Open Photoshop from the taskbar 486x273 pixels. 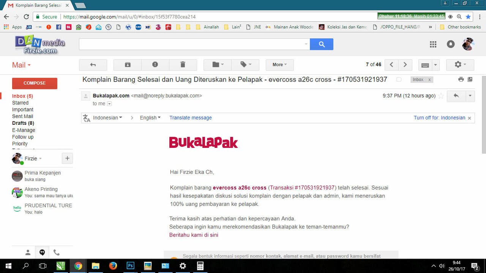click(x=130, y=266)
